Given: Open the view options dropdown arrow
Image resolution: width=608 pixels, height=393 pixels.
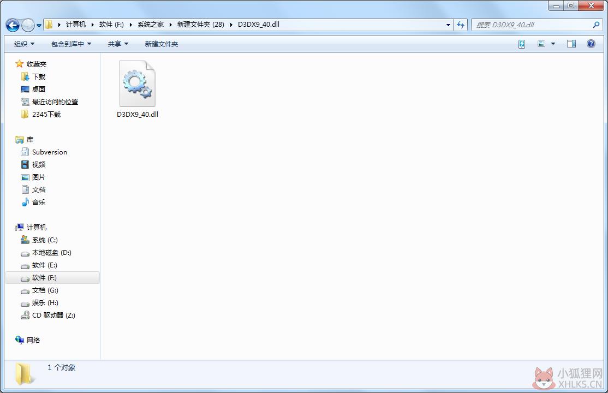Looking at the screenshot, I should click(x=553, y=44).
